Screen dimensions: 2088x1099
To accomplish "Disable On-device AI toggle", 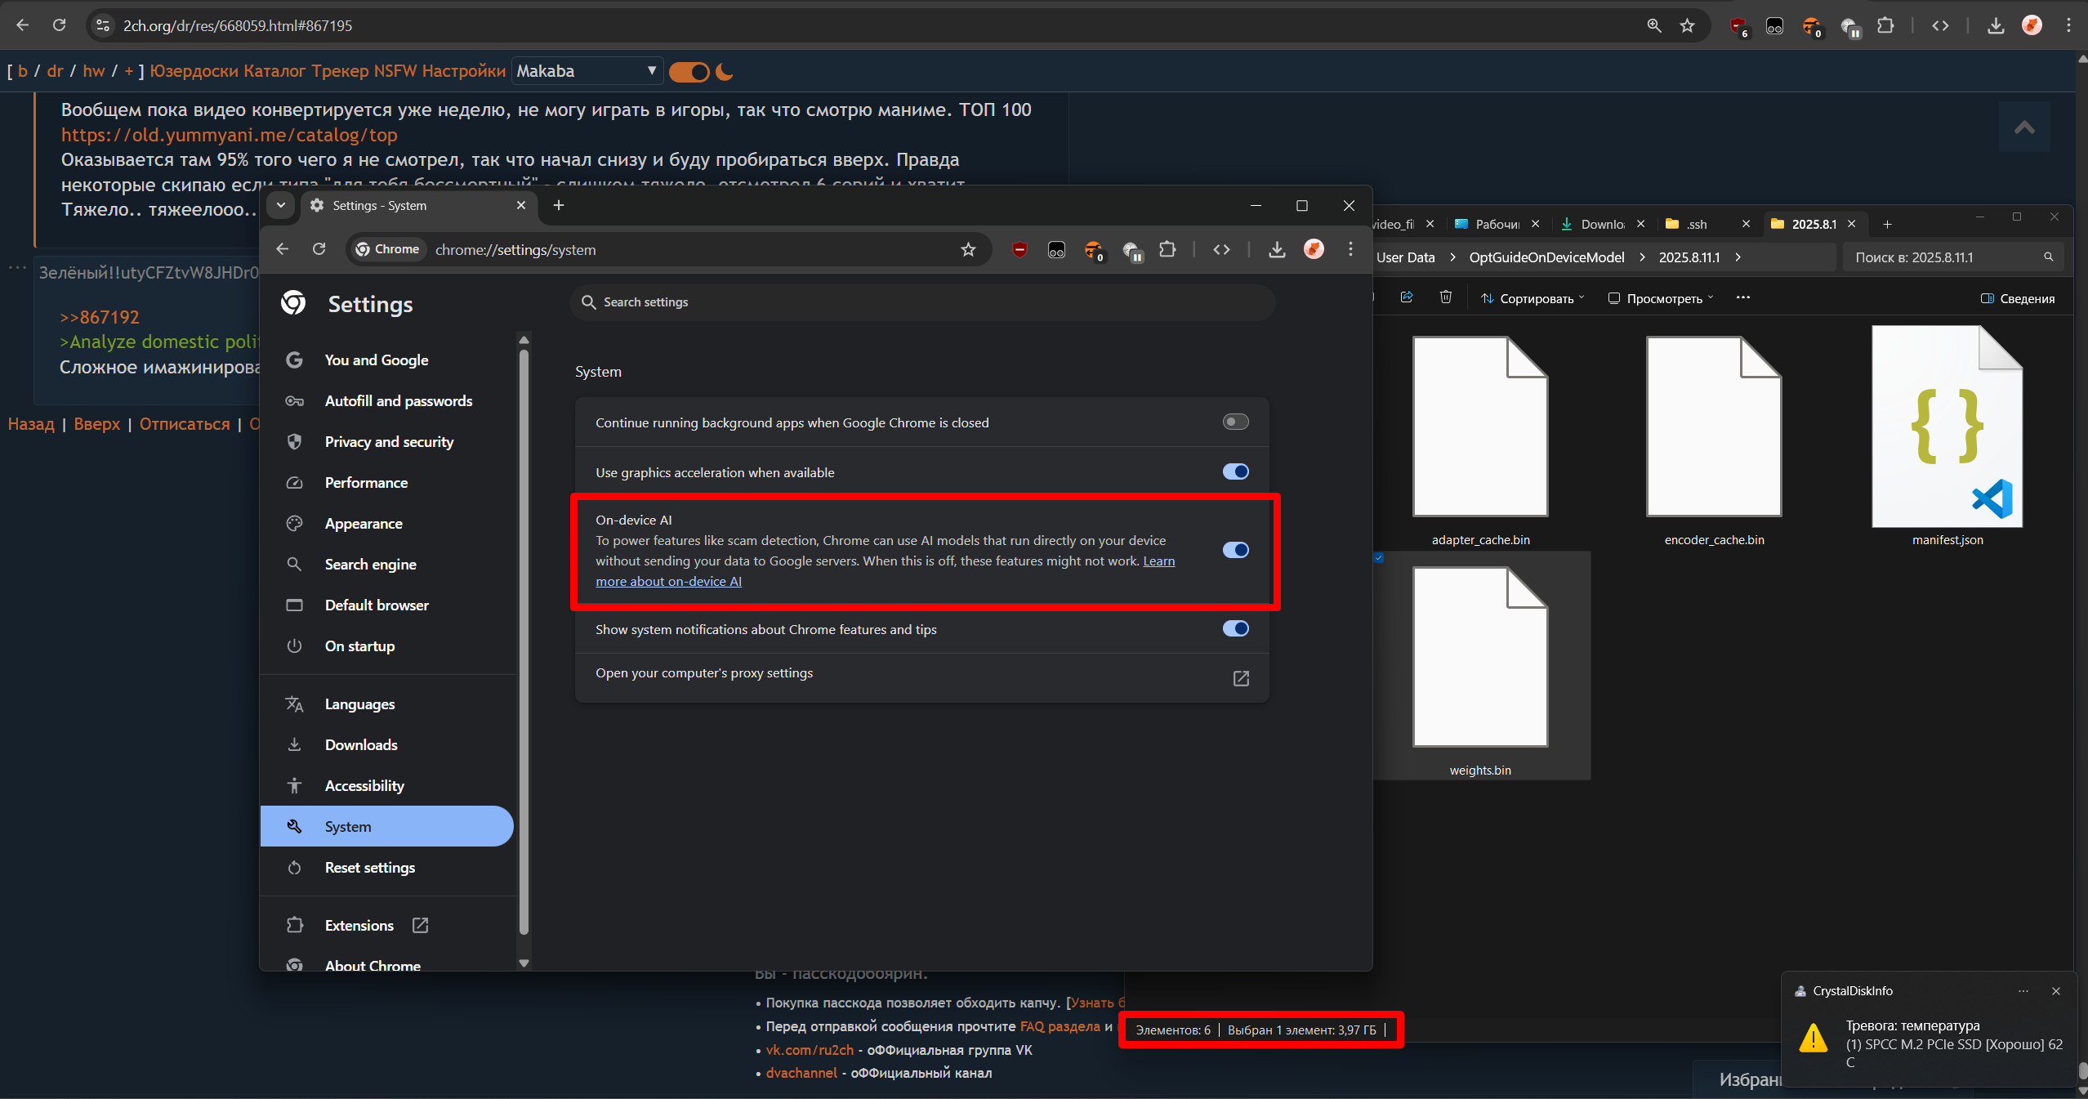I will tap(1235, 550).
